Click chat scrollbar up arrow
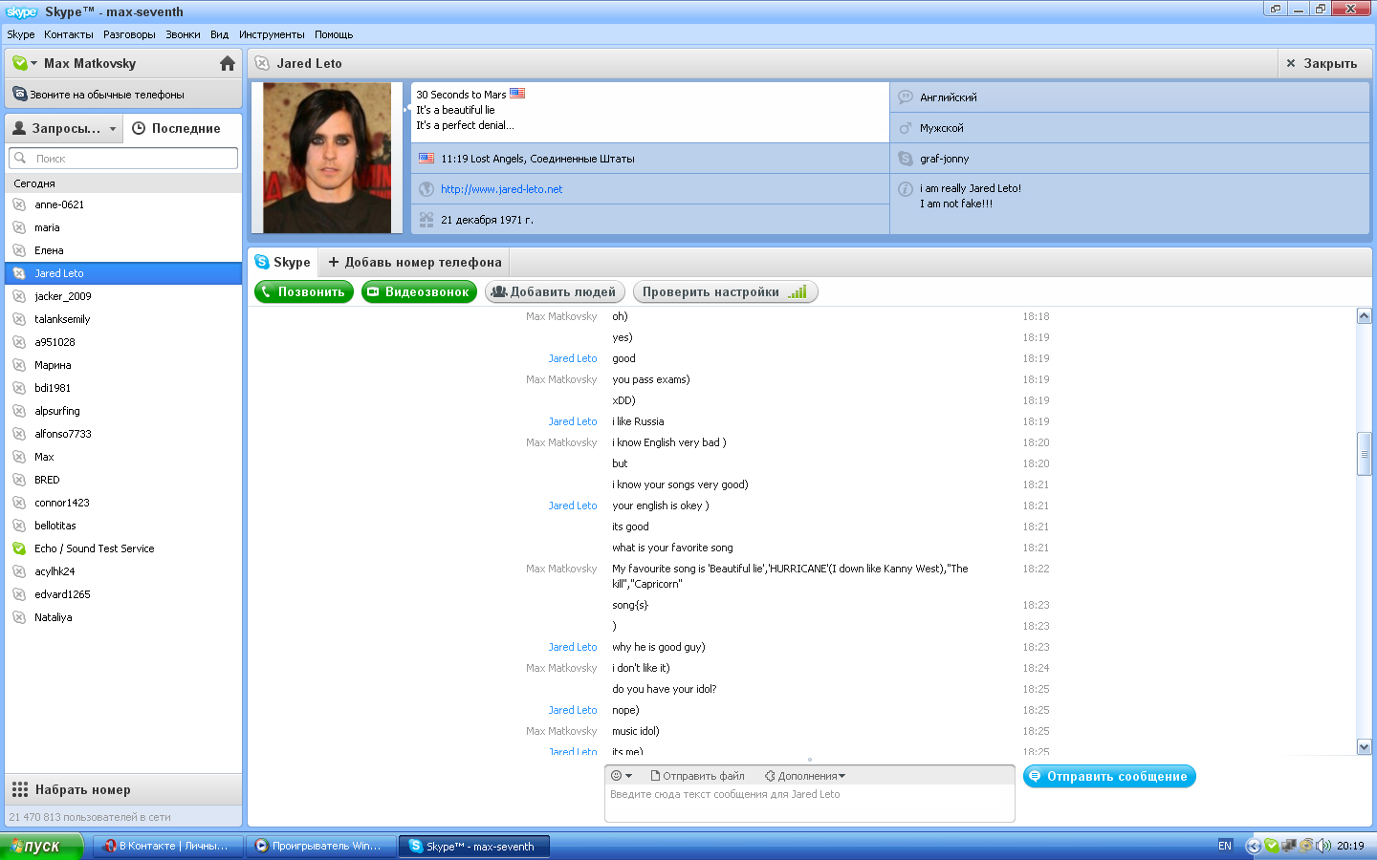1377x860 pixels. click(x=1365, y=316)
